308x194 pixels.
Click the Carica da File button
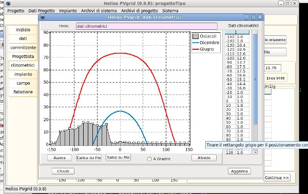89,158
